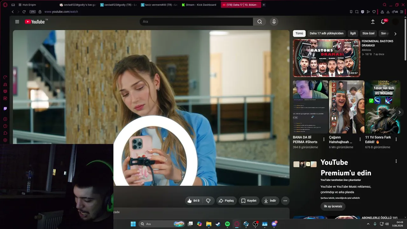Switch to the Stream - Kick Dashboard tab
Viewport: 407px width, 229px height.
[199, 5]
